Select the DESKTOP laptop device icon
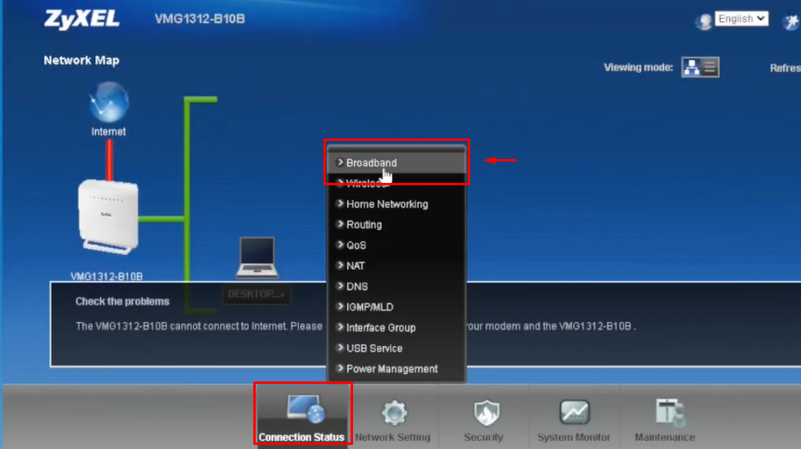Screen dimensions: 801x449 coord(257,258)
